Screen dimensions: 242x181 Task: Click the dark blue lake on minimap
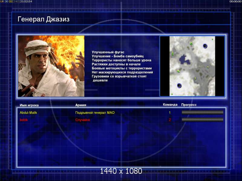click(185, 60)
